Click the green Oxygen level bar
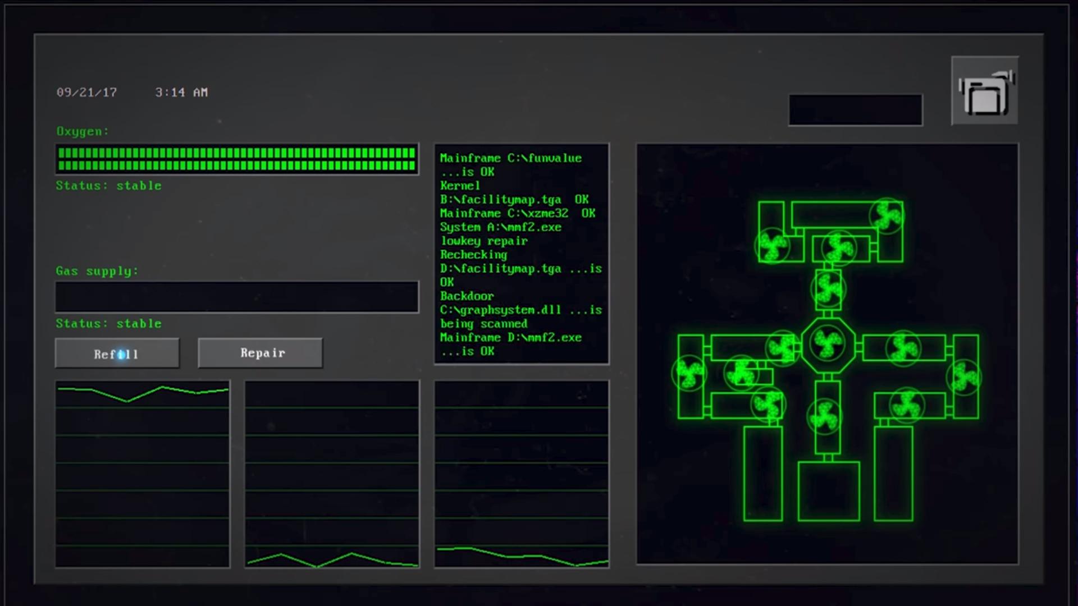 coord(236,159)
